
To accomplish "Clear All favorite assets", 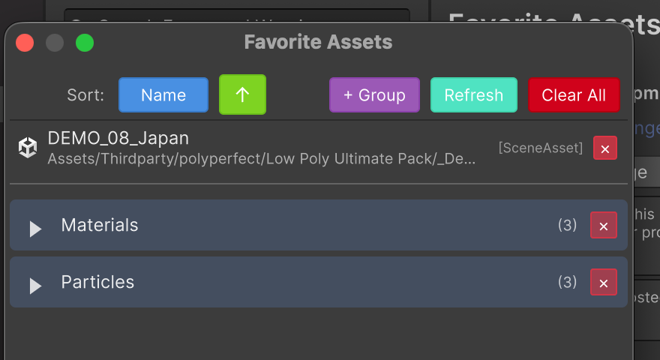I will click(x=574, y=94).
